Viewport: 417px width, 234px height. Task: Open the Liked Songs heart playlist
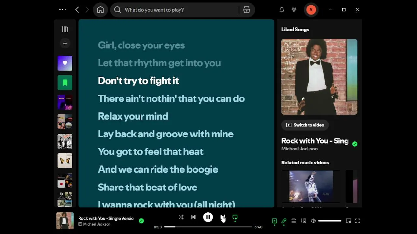point(65,63)
